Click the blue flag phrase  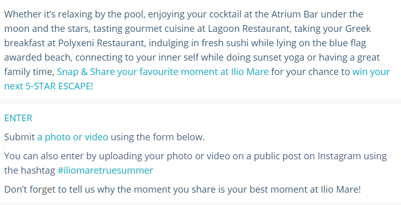347,43
